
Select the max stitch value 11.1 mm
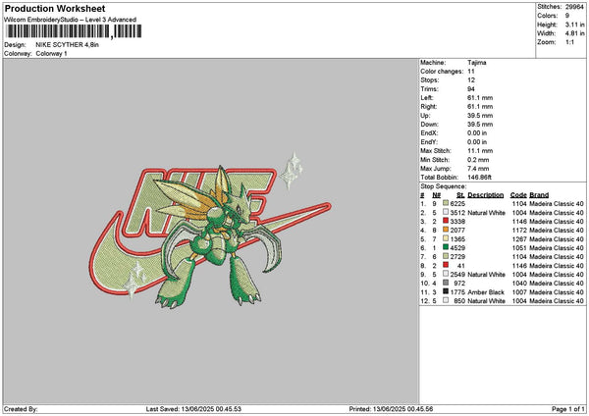coord(480,151)
